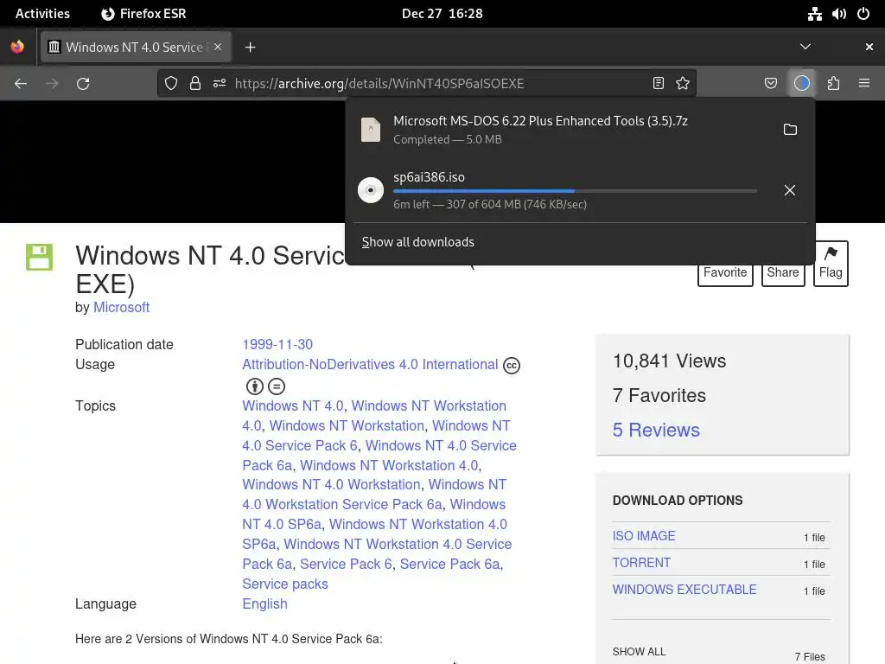Screen dimensions: 885x664
Task: Click the Favorite button
Action: [725, 272]
